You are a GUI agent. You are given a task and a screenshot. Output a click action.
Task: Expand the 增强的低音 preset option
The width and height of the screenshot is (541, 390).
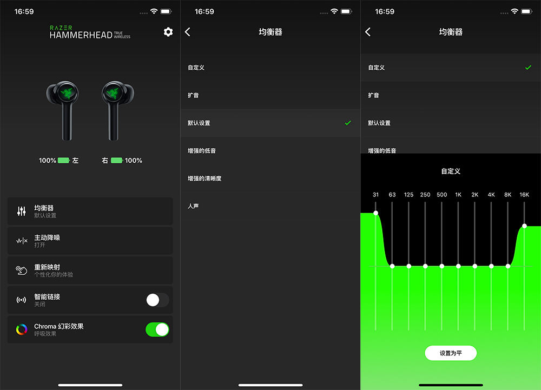(x=270, y=150)
